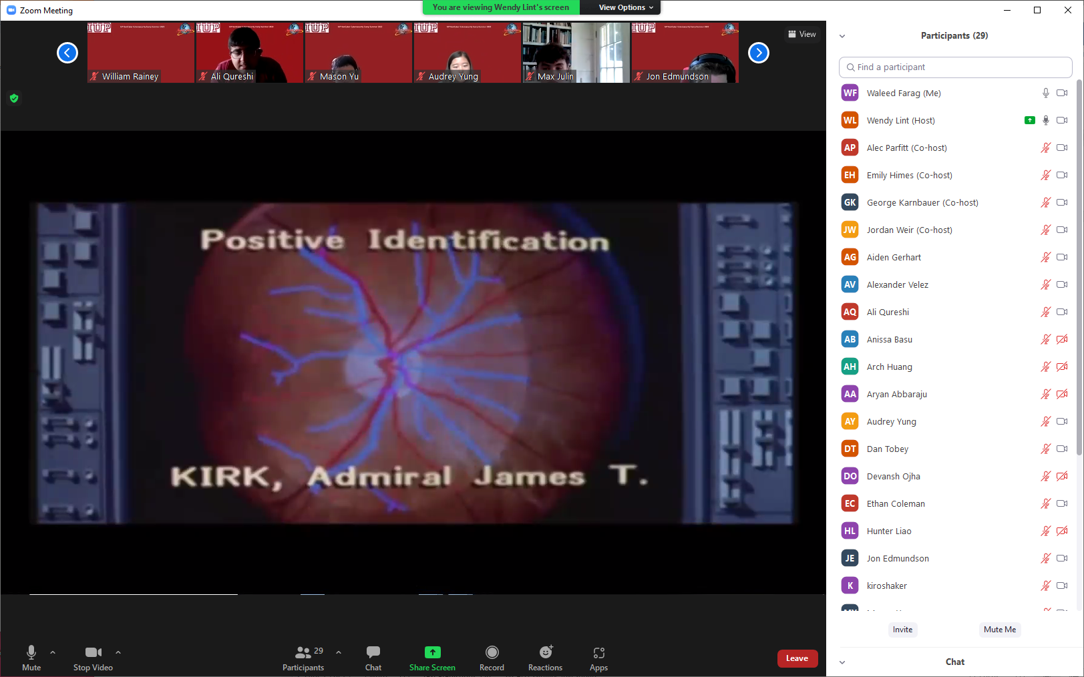Open the View layout menu
This screenshot has width=1084, height=677.
click(x=802, y=34)
